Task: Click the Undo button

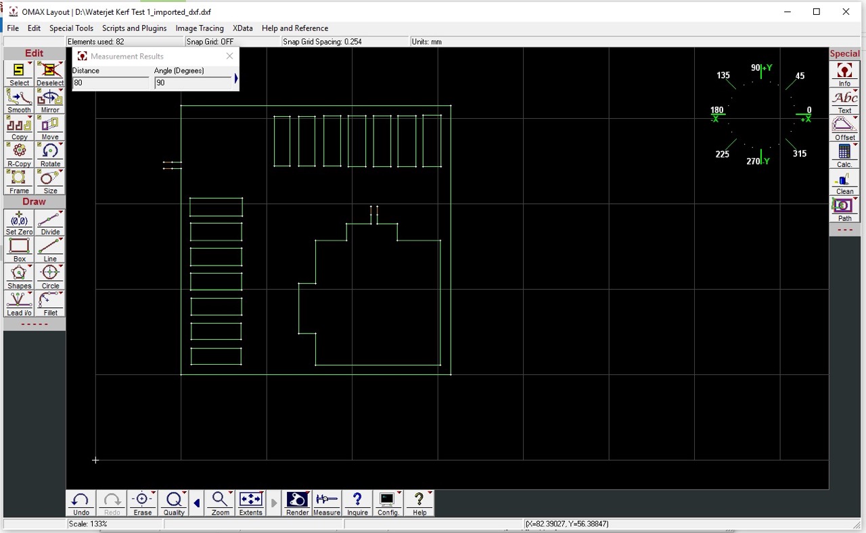Action: 81,503
